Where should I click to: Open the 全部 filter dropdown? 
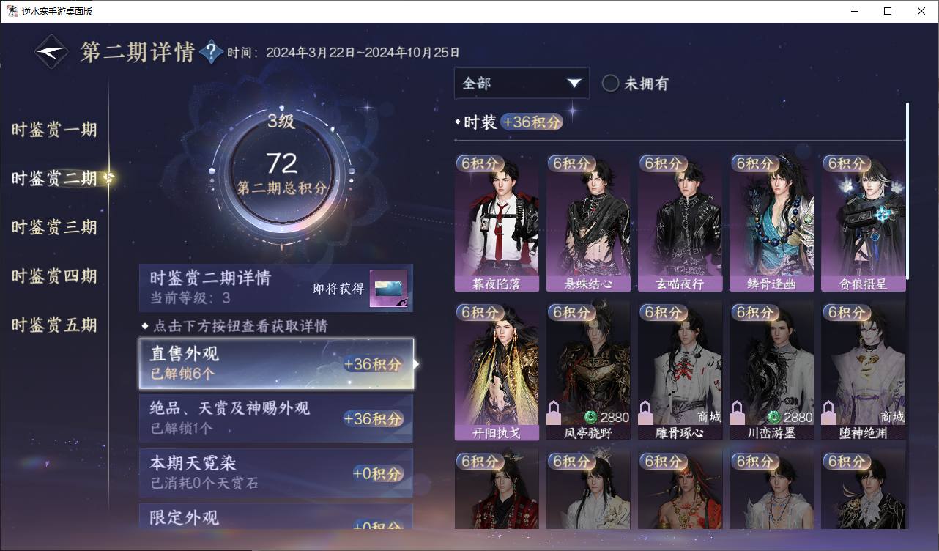click(522, 84)
